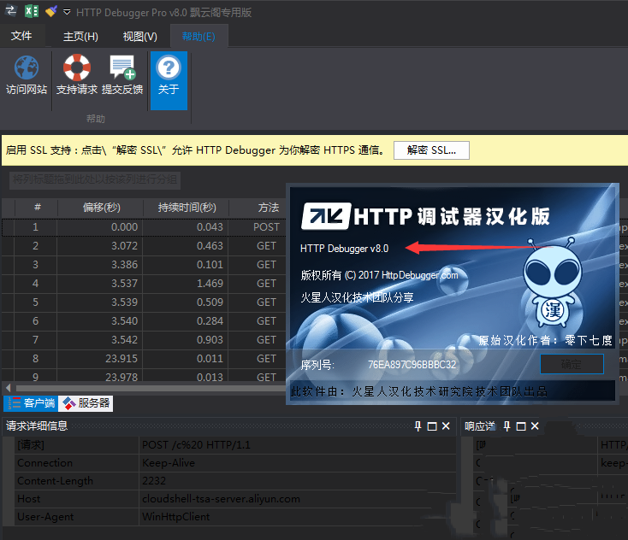Sort by 偏移(秒) column header
Screen dimensions: 628x540
(100, 208)
